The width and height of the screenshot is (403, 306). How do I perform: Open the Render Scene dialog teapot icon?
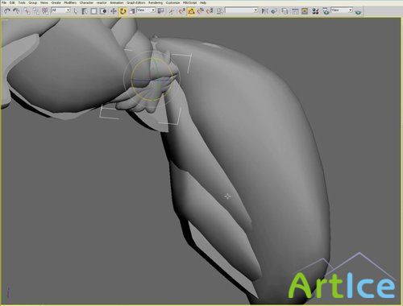[326, 11]
